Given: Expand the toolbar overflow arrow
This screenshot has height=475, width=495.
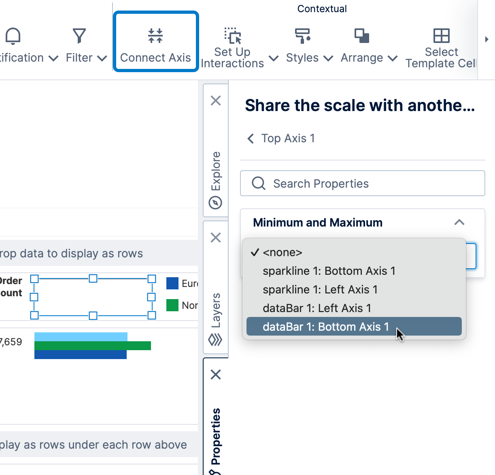Looking at the screenshot, I should (487, 39).
